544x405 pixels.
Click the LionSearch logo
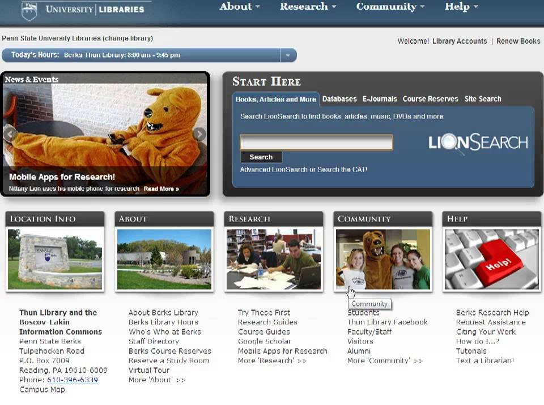[478, 143]
